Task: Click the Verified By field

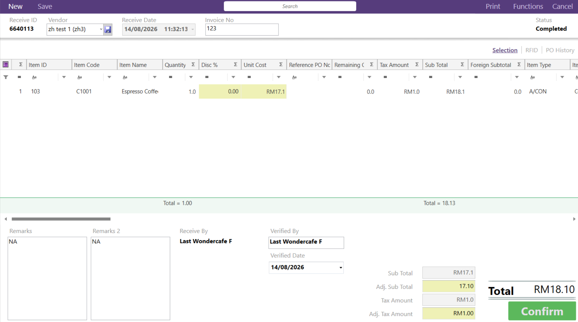Action: pyautogui.click(x=306, y=243)
